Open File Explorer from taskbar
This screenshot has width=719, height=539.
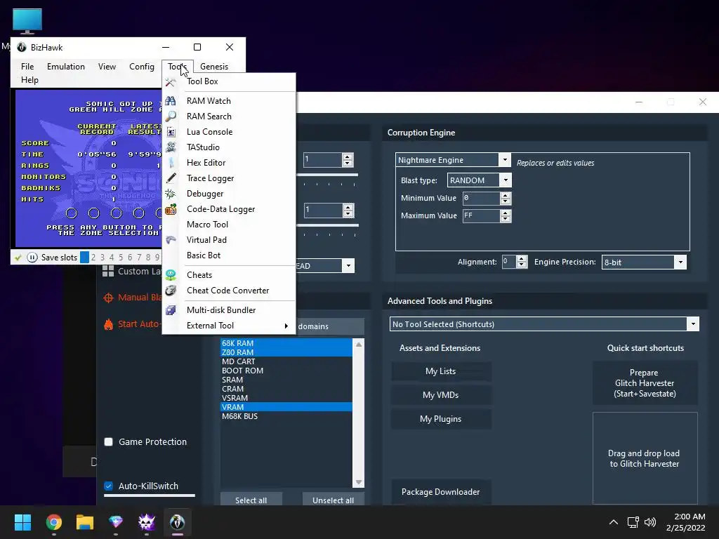pos(85,522)
